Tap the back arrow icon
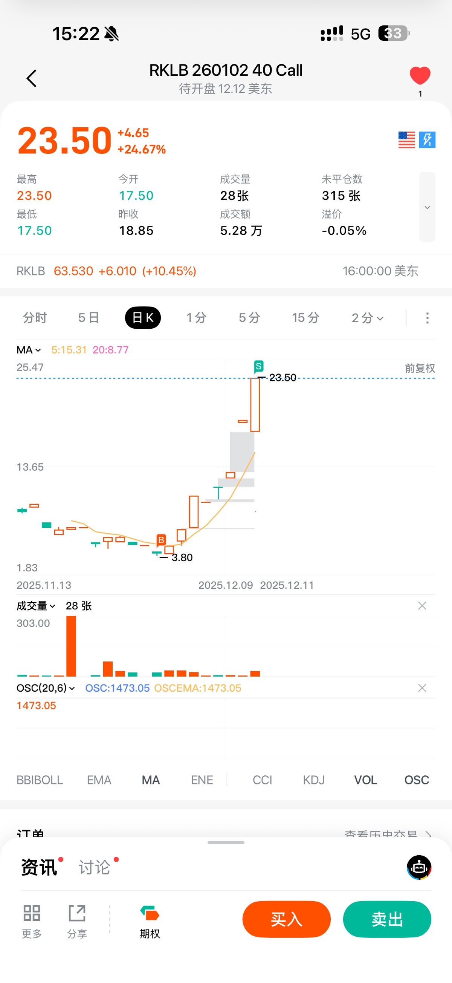The height and width of the screenshot is (983, 452). coord(31,78)
